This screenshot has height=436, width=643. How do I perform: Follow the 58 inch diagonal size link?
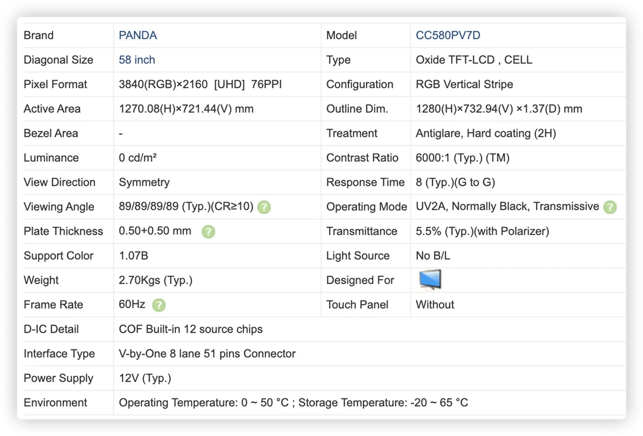137,60
